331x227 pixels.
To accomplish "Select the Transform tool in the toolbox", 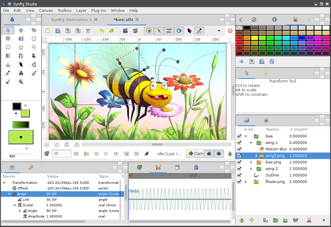I will (x=8, y=30).
